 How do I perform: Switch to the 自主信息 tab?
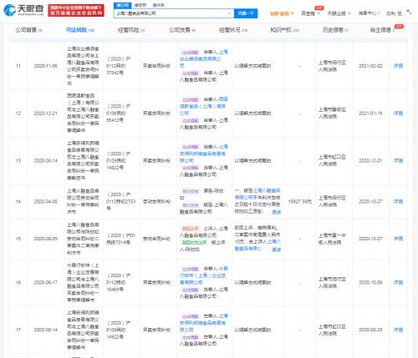(x=382, y=30)
